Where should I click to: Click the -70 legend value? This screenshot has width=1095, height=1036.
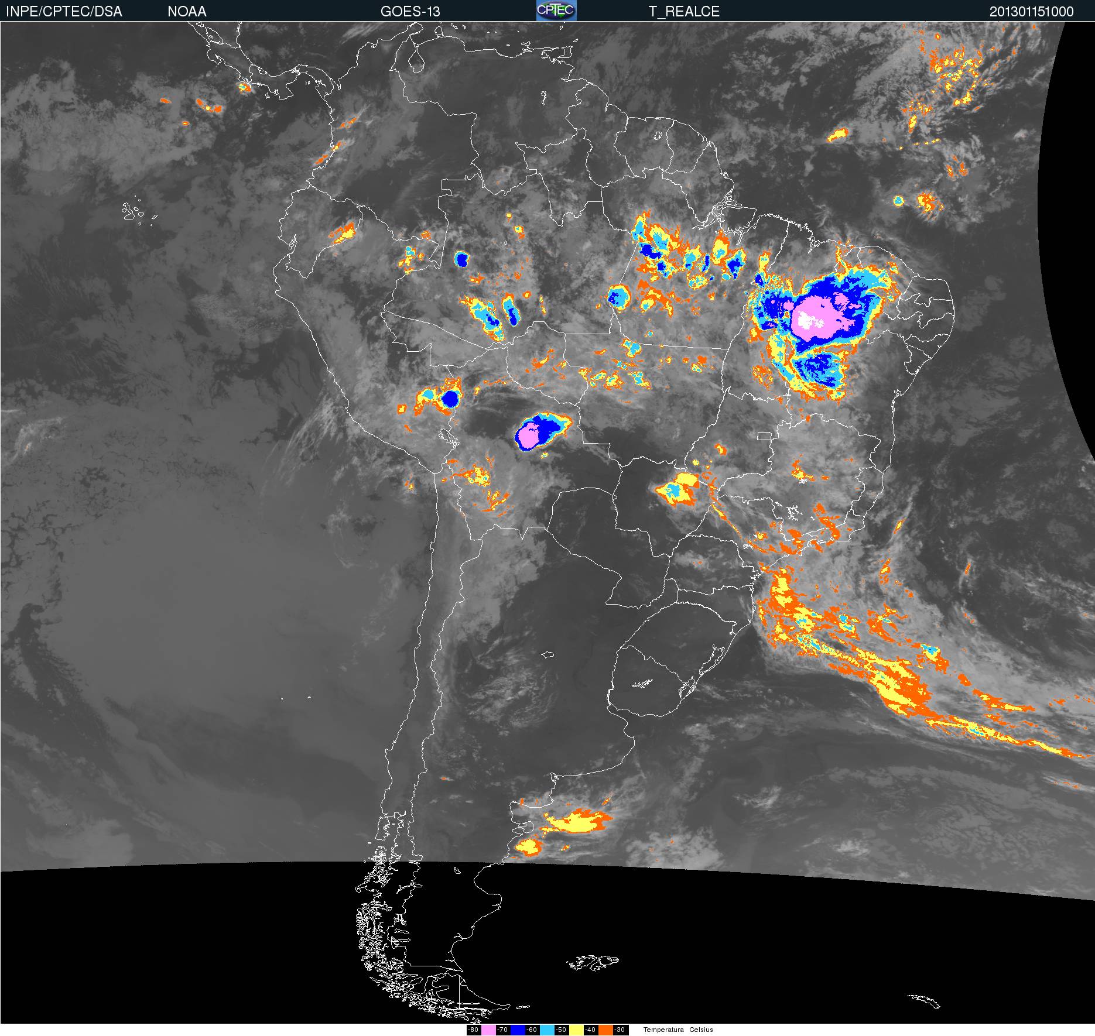pyautogui.click(x=502, y=1030)
